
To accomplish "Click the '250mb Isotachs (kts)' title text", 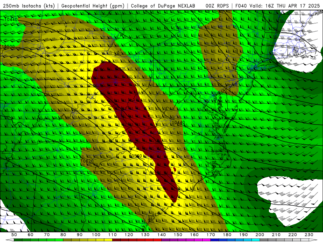I will click(x=29, y=6).
